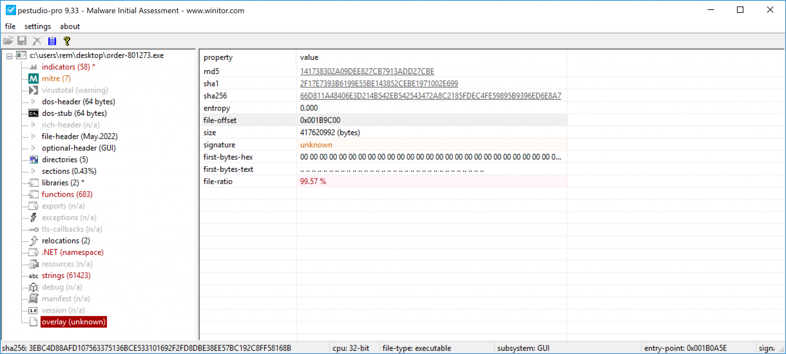Image resolution: width=786 pixels, height=354 pixels.
Task: Open a file using the folder toolbar icon
Action: 8,41
